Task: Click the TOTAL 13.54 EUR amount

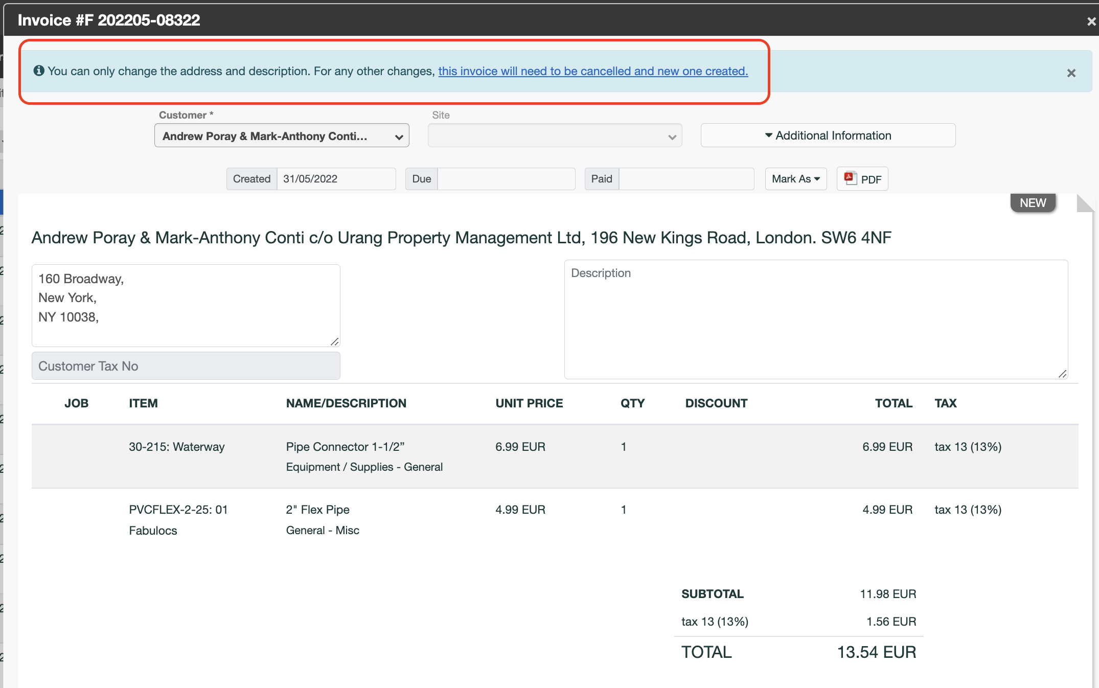Action: [x=876, y=652]
